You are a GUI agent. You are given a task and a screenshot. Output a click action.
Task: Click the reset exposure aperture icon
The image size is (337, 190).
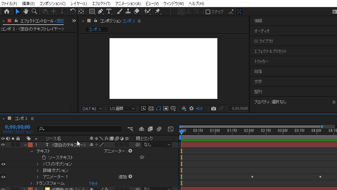[x=191, y=108]
